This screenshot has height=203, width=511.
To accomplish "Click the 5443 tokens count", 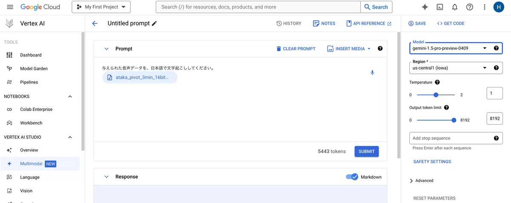I will (x=332, y=151).
